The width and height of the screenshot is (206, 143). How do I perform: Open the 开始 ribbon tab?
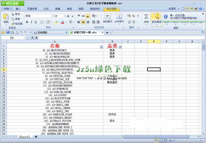pyautogui.click(x=7, y=9)
